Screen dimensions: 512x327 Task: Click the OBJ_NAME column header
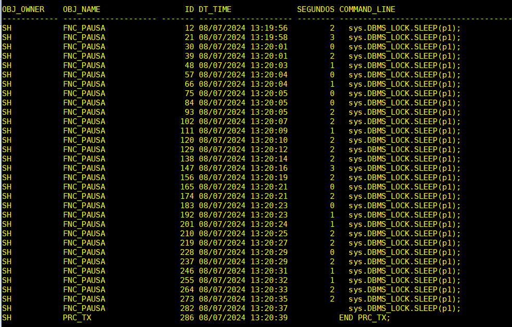pos(82,9)
